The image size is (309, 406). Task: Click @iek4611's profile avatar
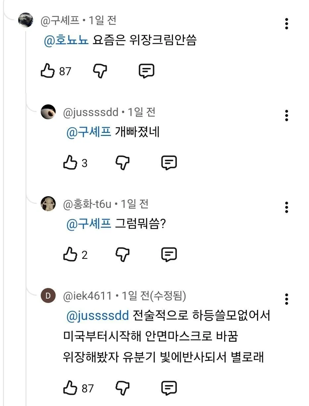point(48,297)
